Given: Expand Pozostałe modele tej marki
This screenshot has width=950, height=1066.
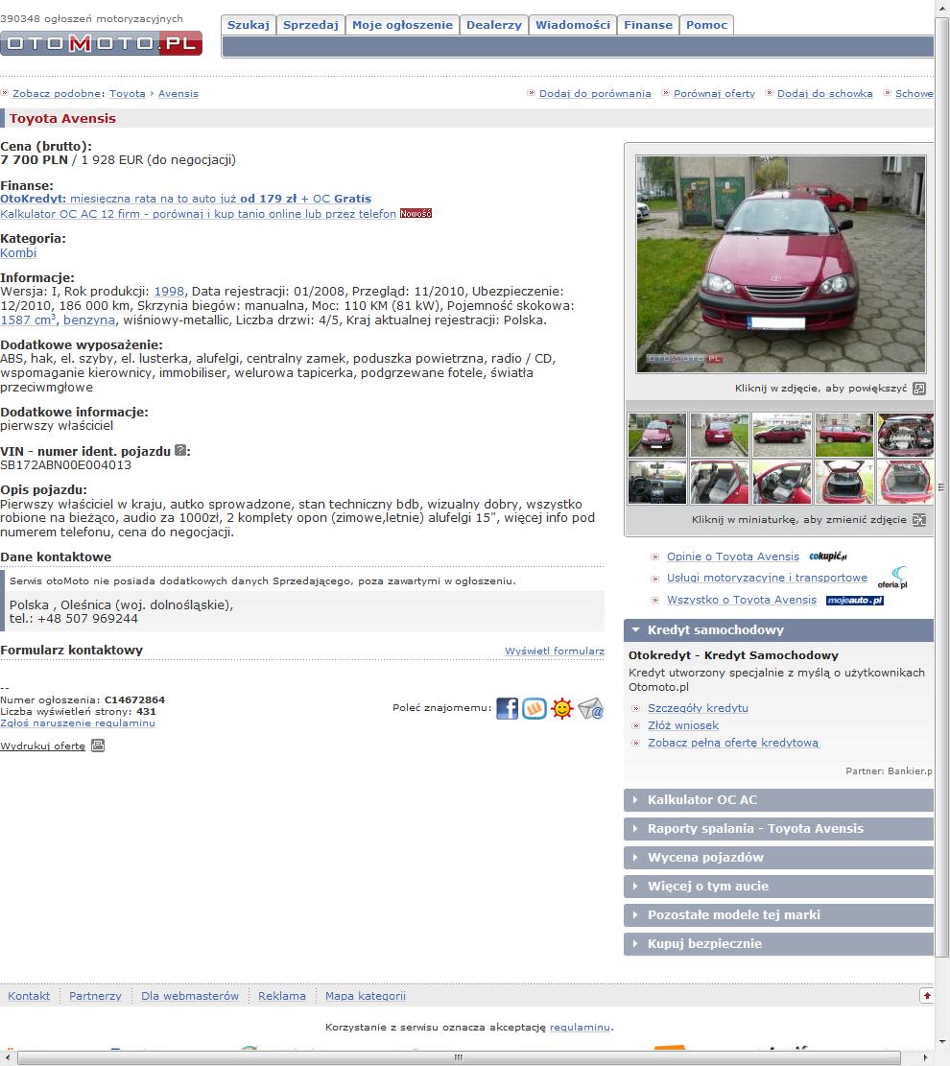Looking at the screenshot, I should click(x=778, y=915).
